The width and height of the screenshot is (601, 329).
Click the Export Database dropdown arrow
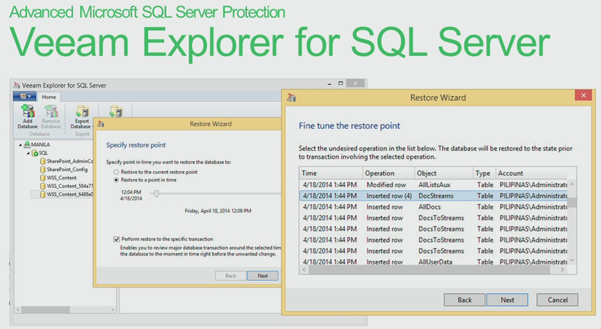point(92,126)
